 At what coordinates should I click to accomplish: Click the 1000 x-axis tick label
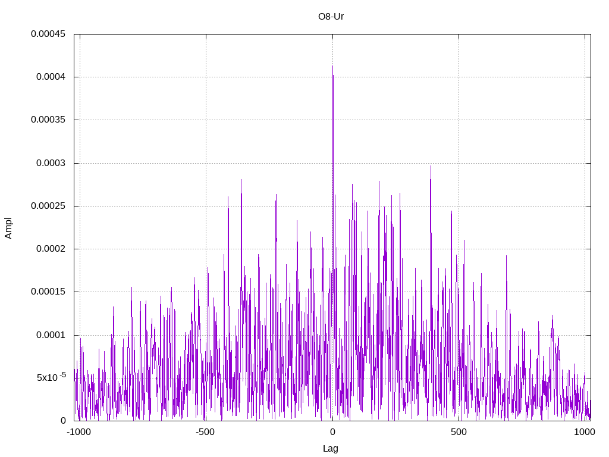pyautogui.click(x=585, y=432)
